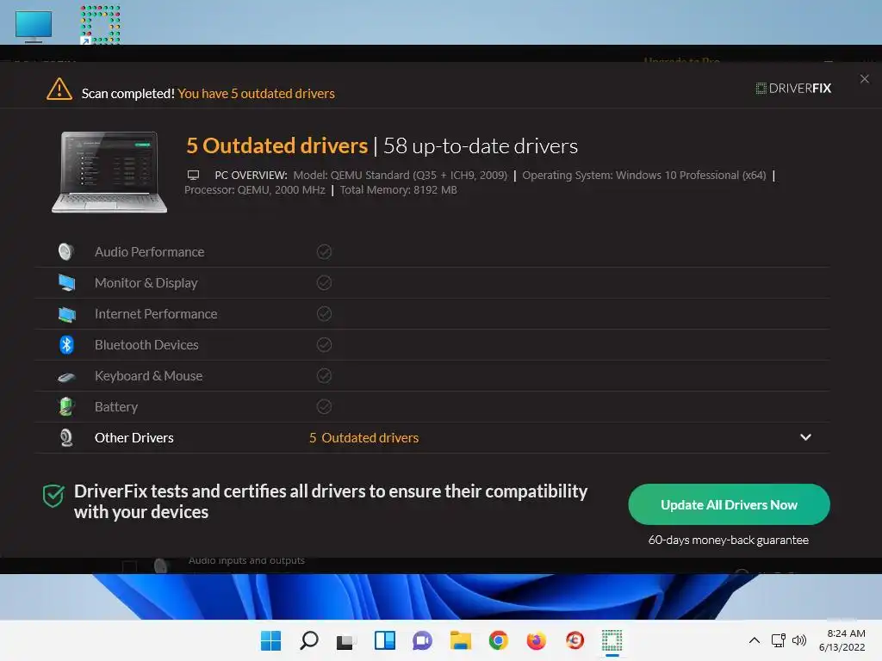Click 'Audio inputs and outputs' in background window
Image resolution: width=882 pixels, height=661 pixels.
[x=246, y=560]
